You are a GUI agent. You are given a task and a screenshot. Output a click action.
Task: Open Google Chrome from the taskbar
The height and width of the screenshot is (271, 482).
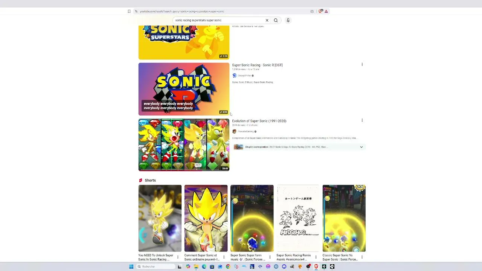click(x=228, y=266)
